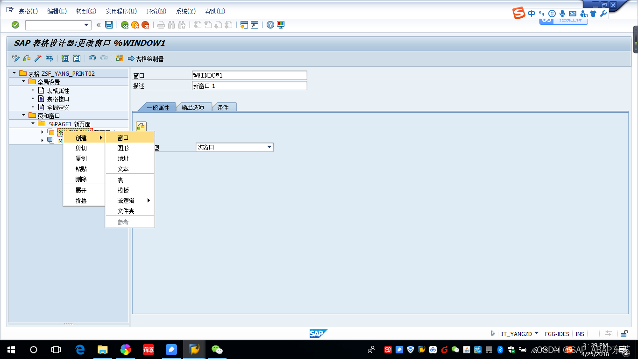
Task: Collapse the 全局设置 folder
Action: pos(23,81)
